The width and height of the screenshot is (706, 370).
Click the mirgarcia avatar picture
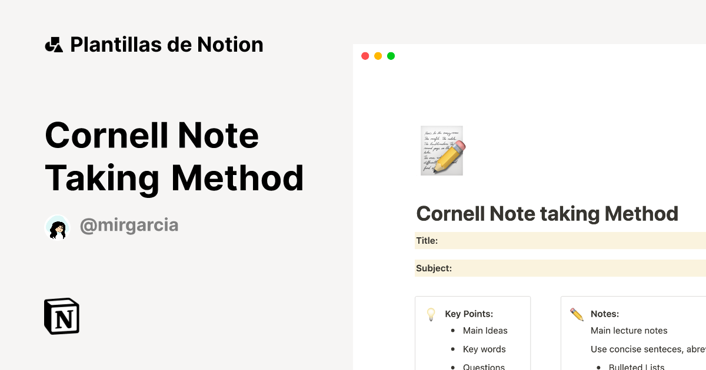click(58, 227)
